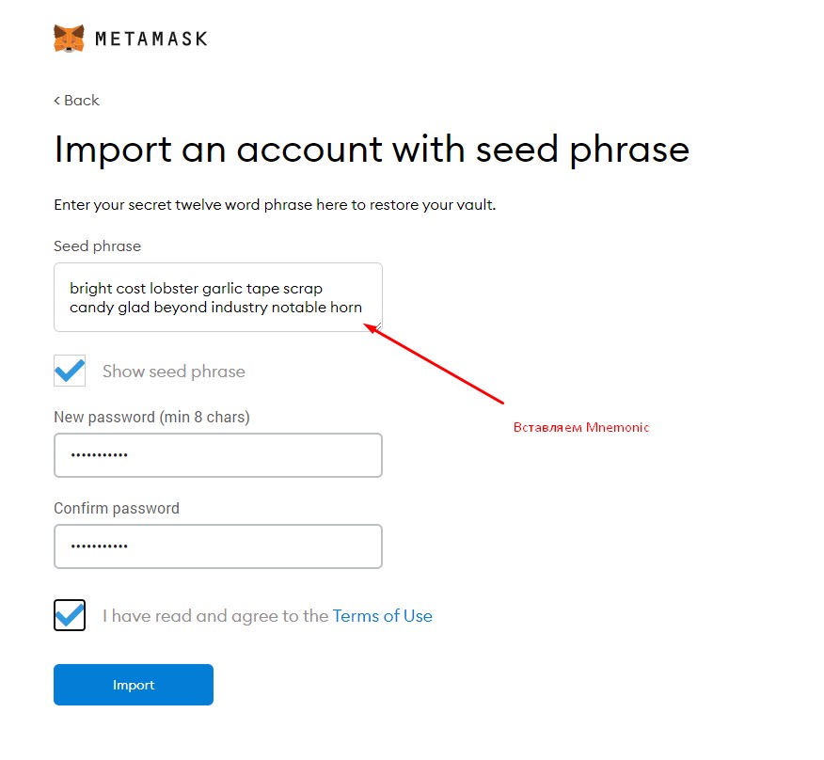This screenshot has width=824, height=760.
Task: Click the "Import an account with seed phrase" heading
Action: click(372, 150)
